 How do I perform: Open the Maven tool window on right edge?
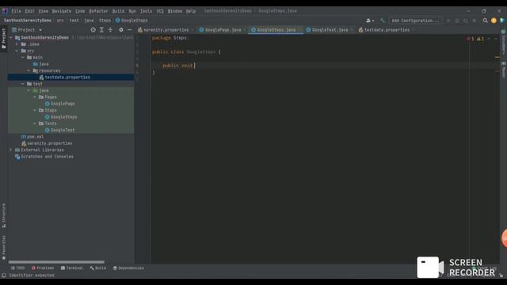click(x=504, y=70)
